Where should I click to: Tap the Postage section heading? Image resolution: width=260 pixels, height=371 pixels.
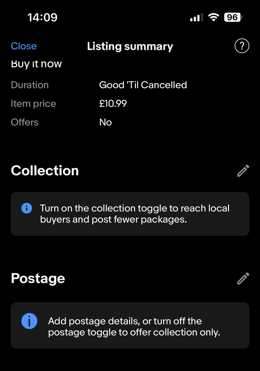(x=38, y=278)
